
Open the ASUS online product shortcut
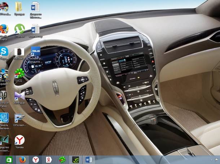pos(36,51)
